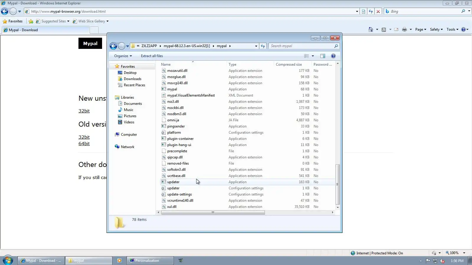Screen dimensions: 472x265
Task: Switch to Personalization taskbar button
Action: tap(150, 261)
